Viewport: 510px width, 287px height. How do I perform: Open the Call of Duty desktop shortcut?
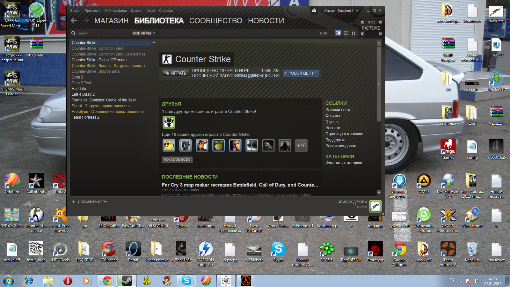(36, 183)
